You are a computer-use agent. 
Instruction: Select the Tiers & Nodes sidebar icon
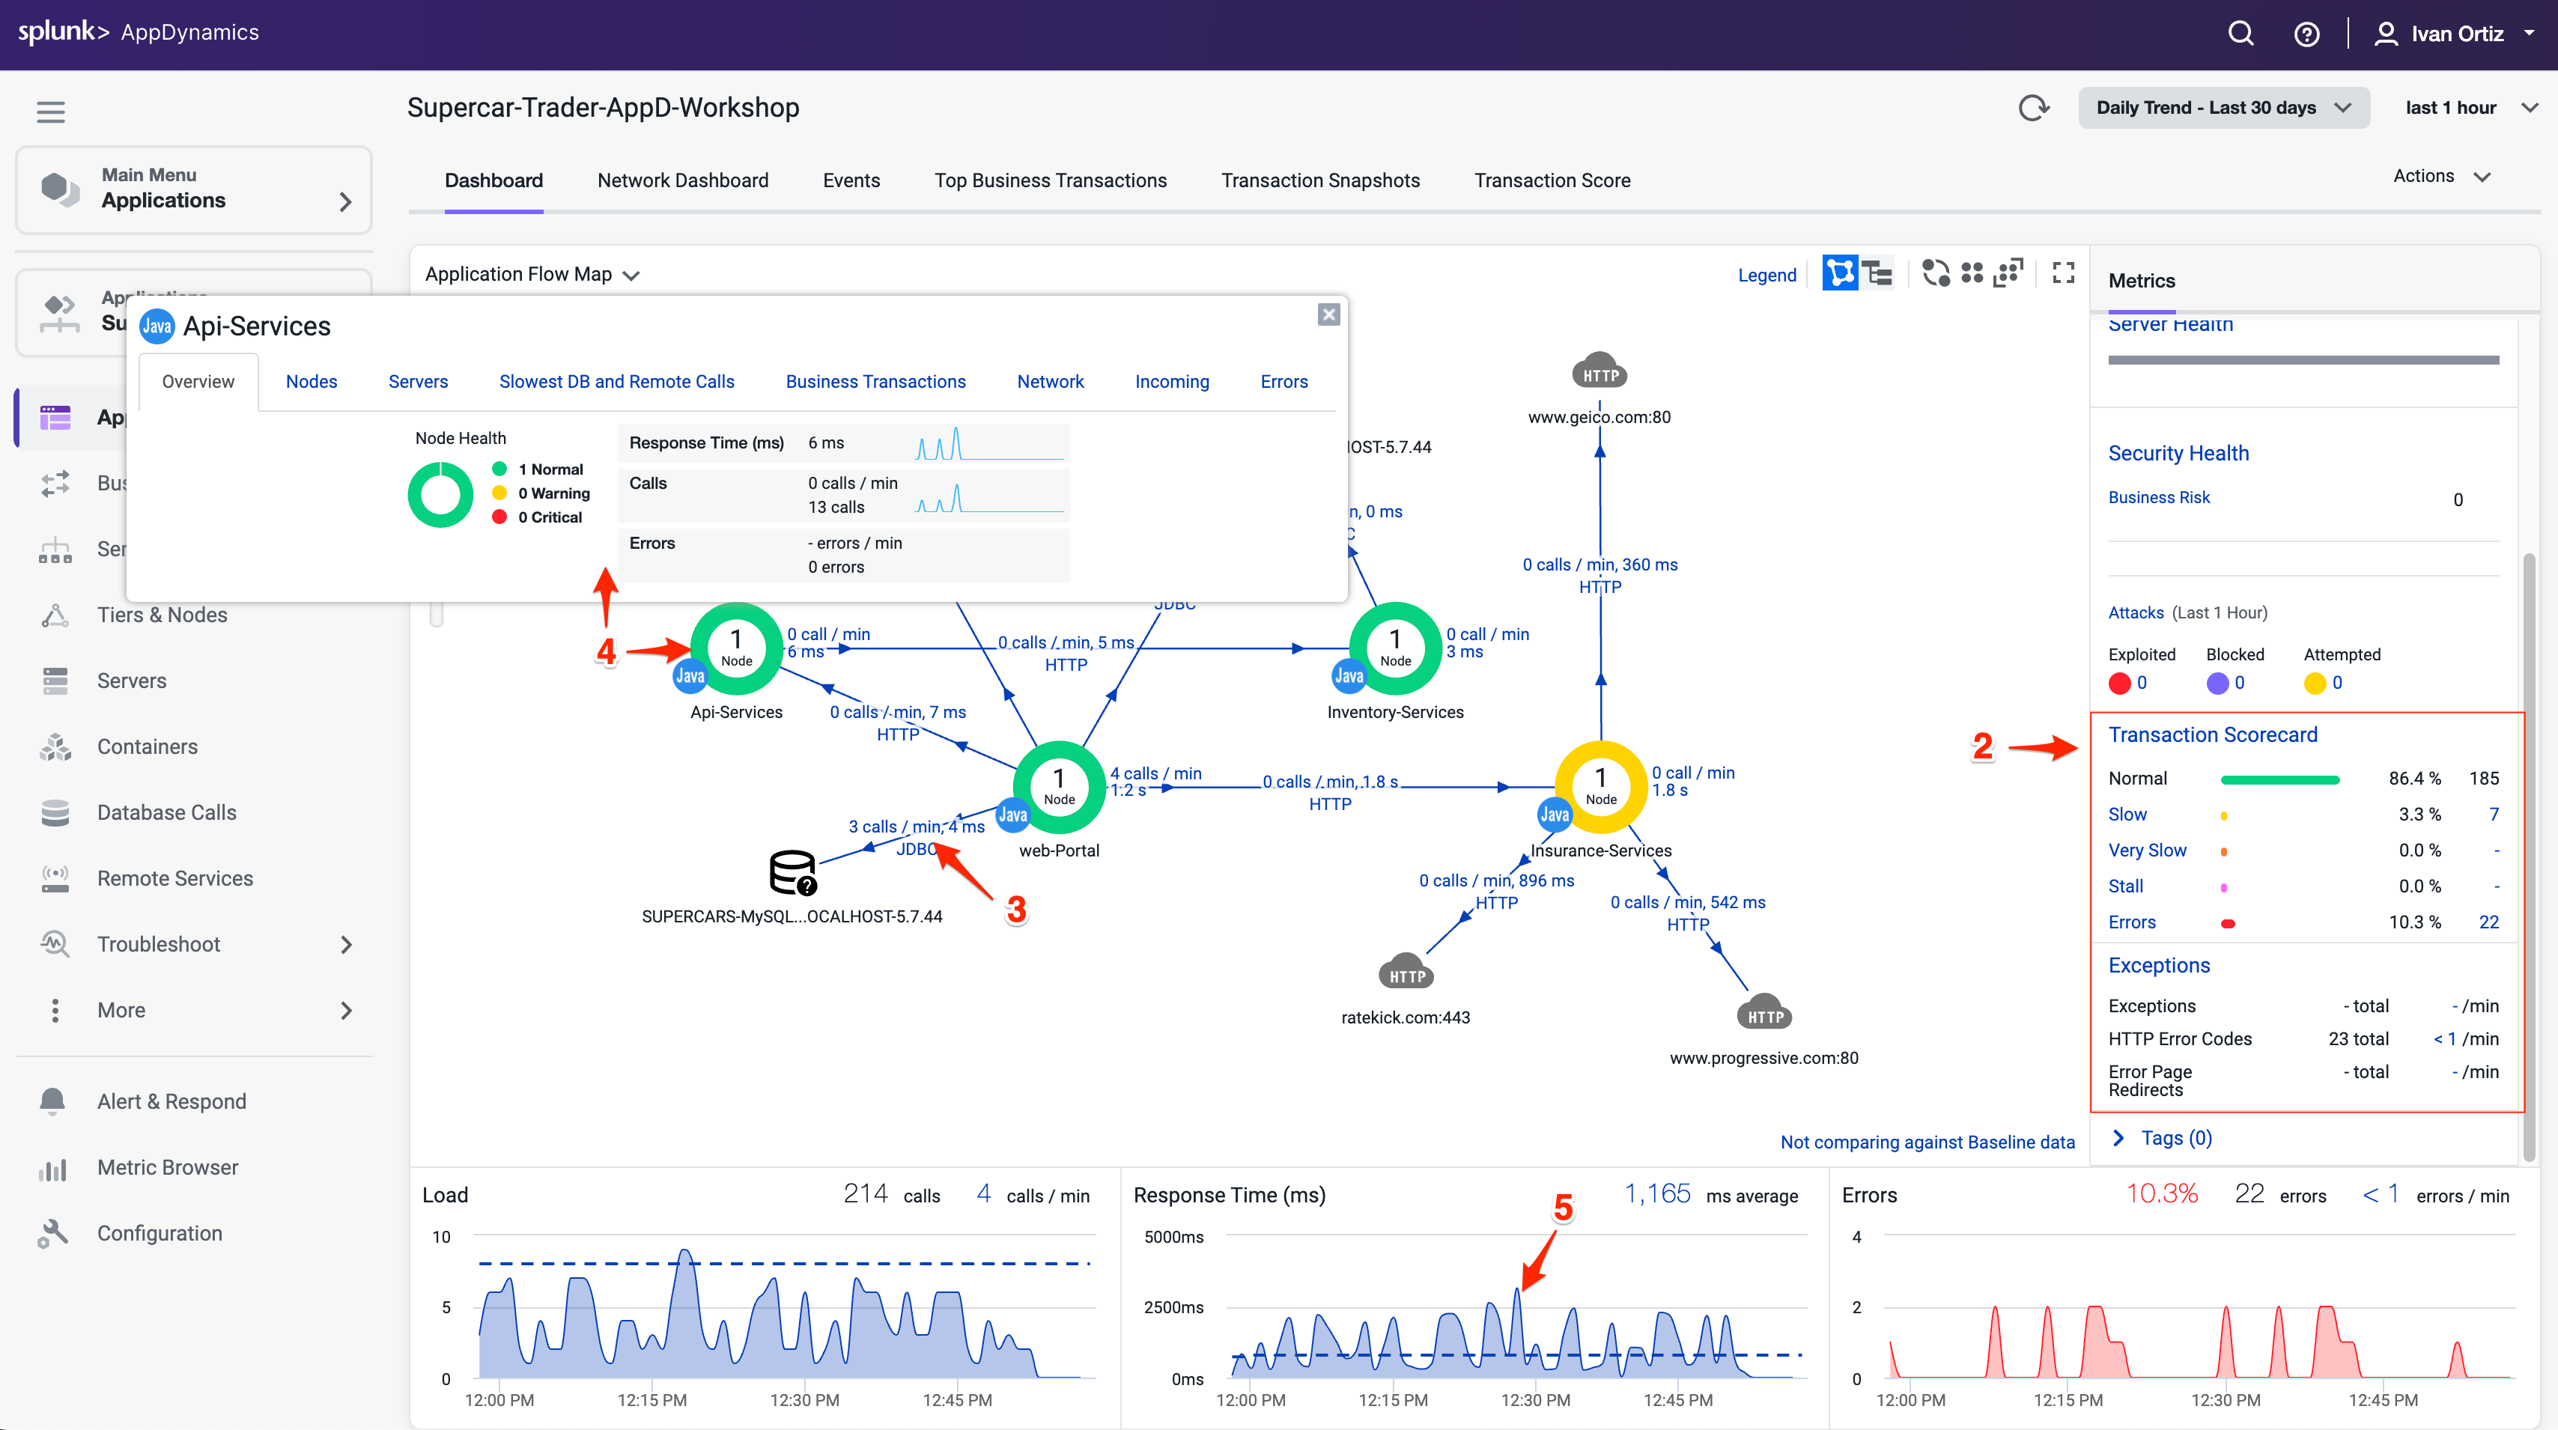tap(55, 615)
